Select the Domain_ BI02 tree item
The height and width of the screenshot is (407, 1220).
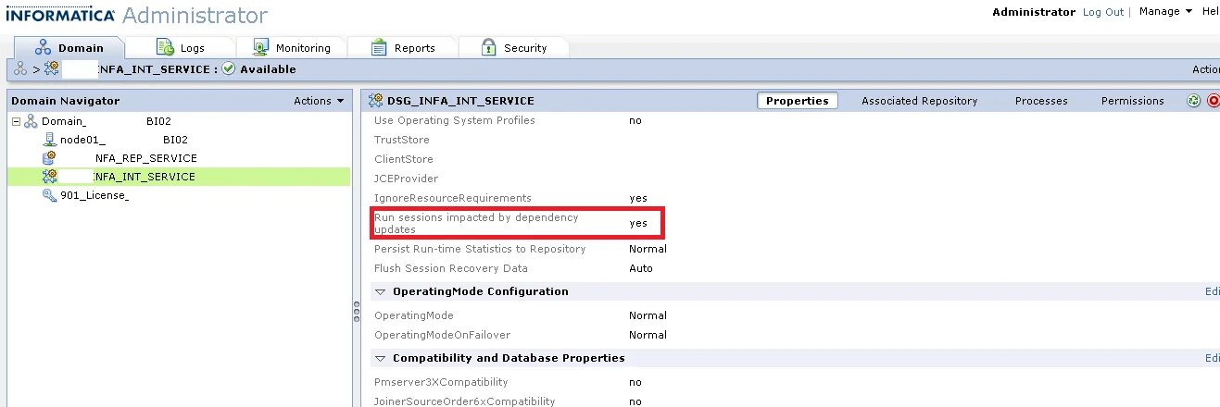click(x=107, y=121)
